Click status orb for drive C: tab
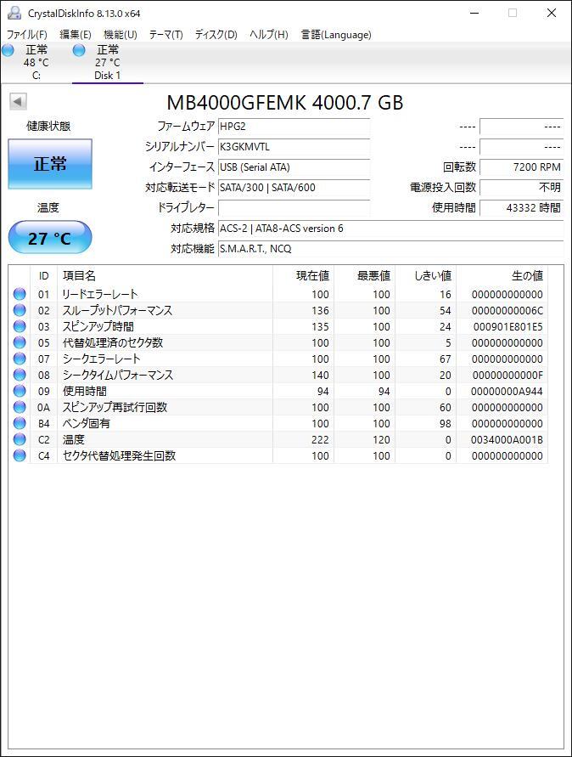Screen dimensions: 572x757 pyautogui.click(x=8, y=50)
